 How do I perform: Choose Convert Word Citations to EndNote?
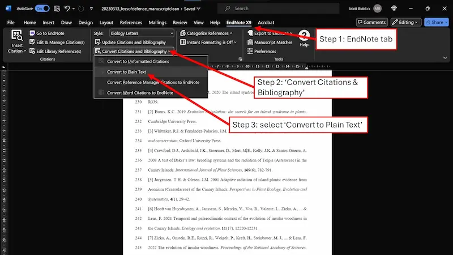tap(151, 92)
